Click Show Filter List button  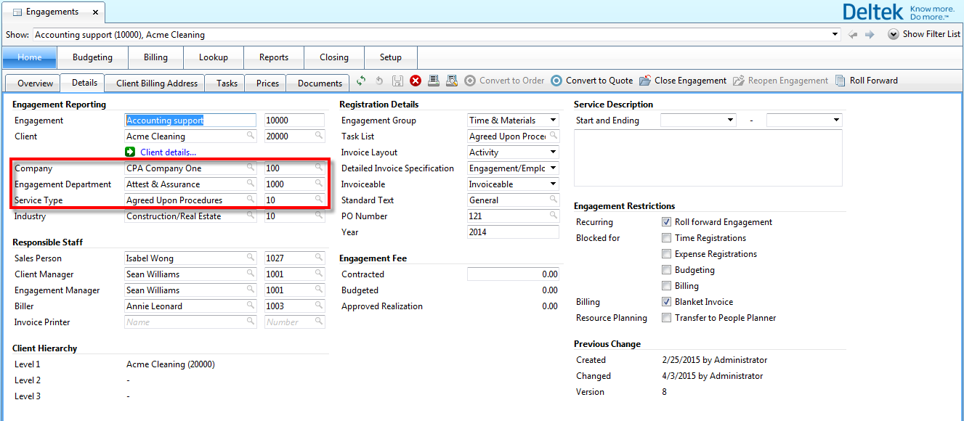click(924, 34)
